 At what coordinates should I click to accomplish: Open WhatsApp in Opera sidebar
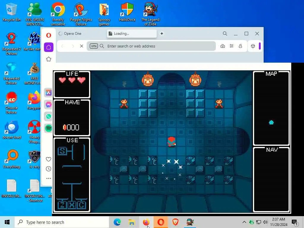tap(48, 116)
